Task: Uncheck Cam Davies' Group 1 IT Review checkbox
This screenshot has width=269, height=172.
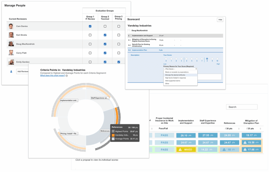Action: tap(90, 26)
